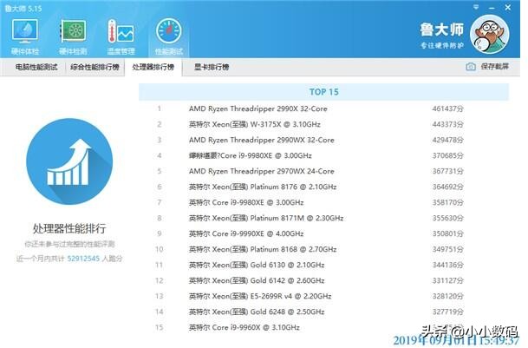The width and height of the screenshot is (528, 348).
Task: Click the large processor ranking chart icon
Action: pos(69,161)
